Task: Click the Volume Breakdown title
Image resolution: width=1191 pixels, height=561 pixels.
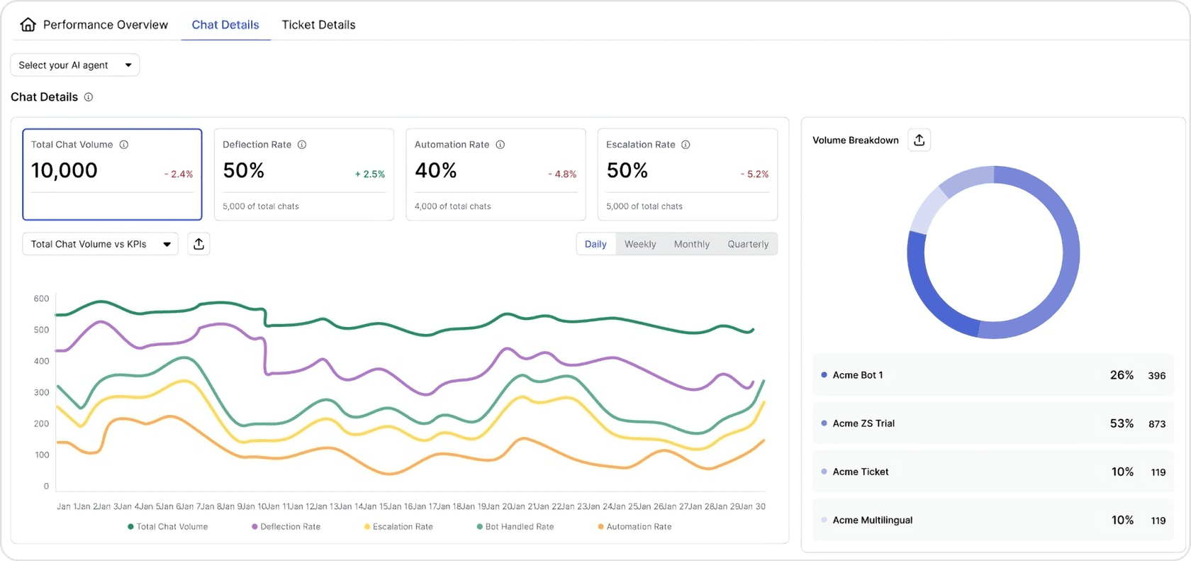Action: coord(856,140)
